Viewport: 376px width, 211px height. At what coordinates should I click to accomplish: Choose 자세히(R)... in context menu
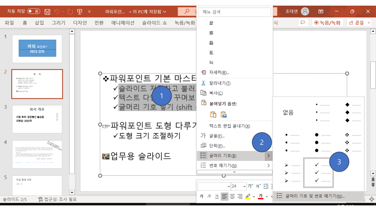(235, 72)
